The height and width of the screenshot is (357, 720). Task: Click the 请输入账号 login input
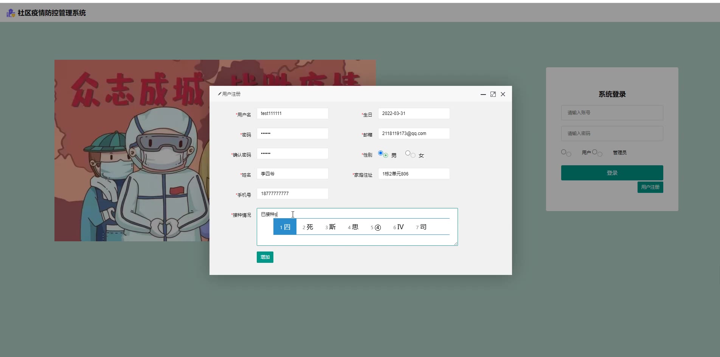click(612, 113)
